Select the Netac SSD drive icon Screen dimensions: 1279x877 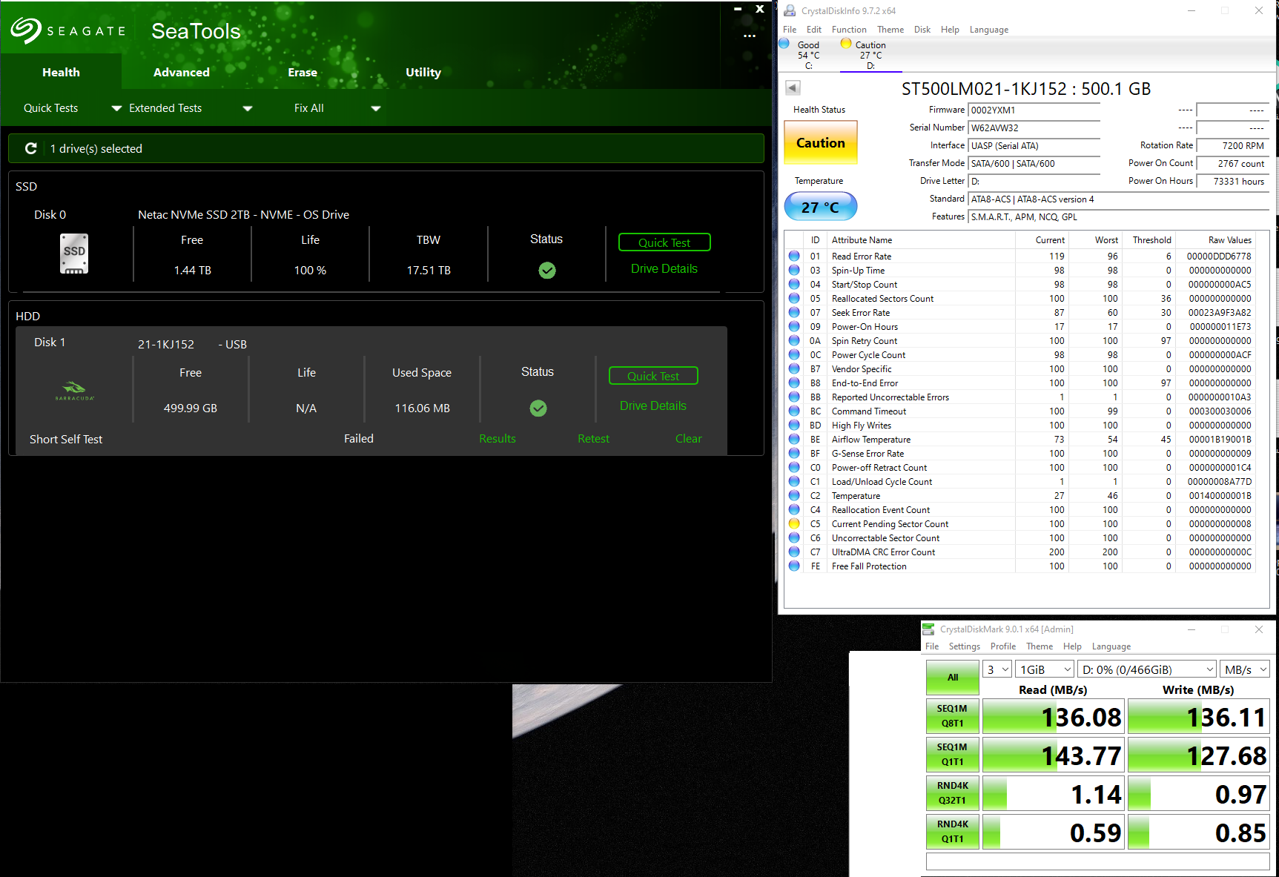click(74, 254)
